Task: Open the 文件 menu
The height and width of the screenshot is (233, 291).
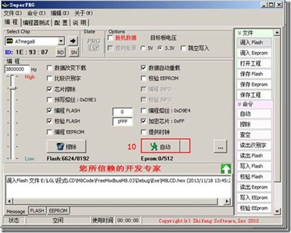Action: (13, 13)
